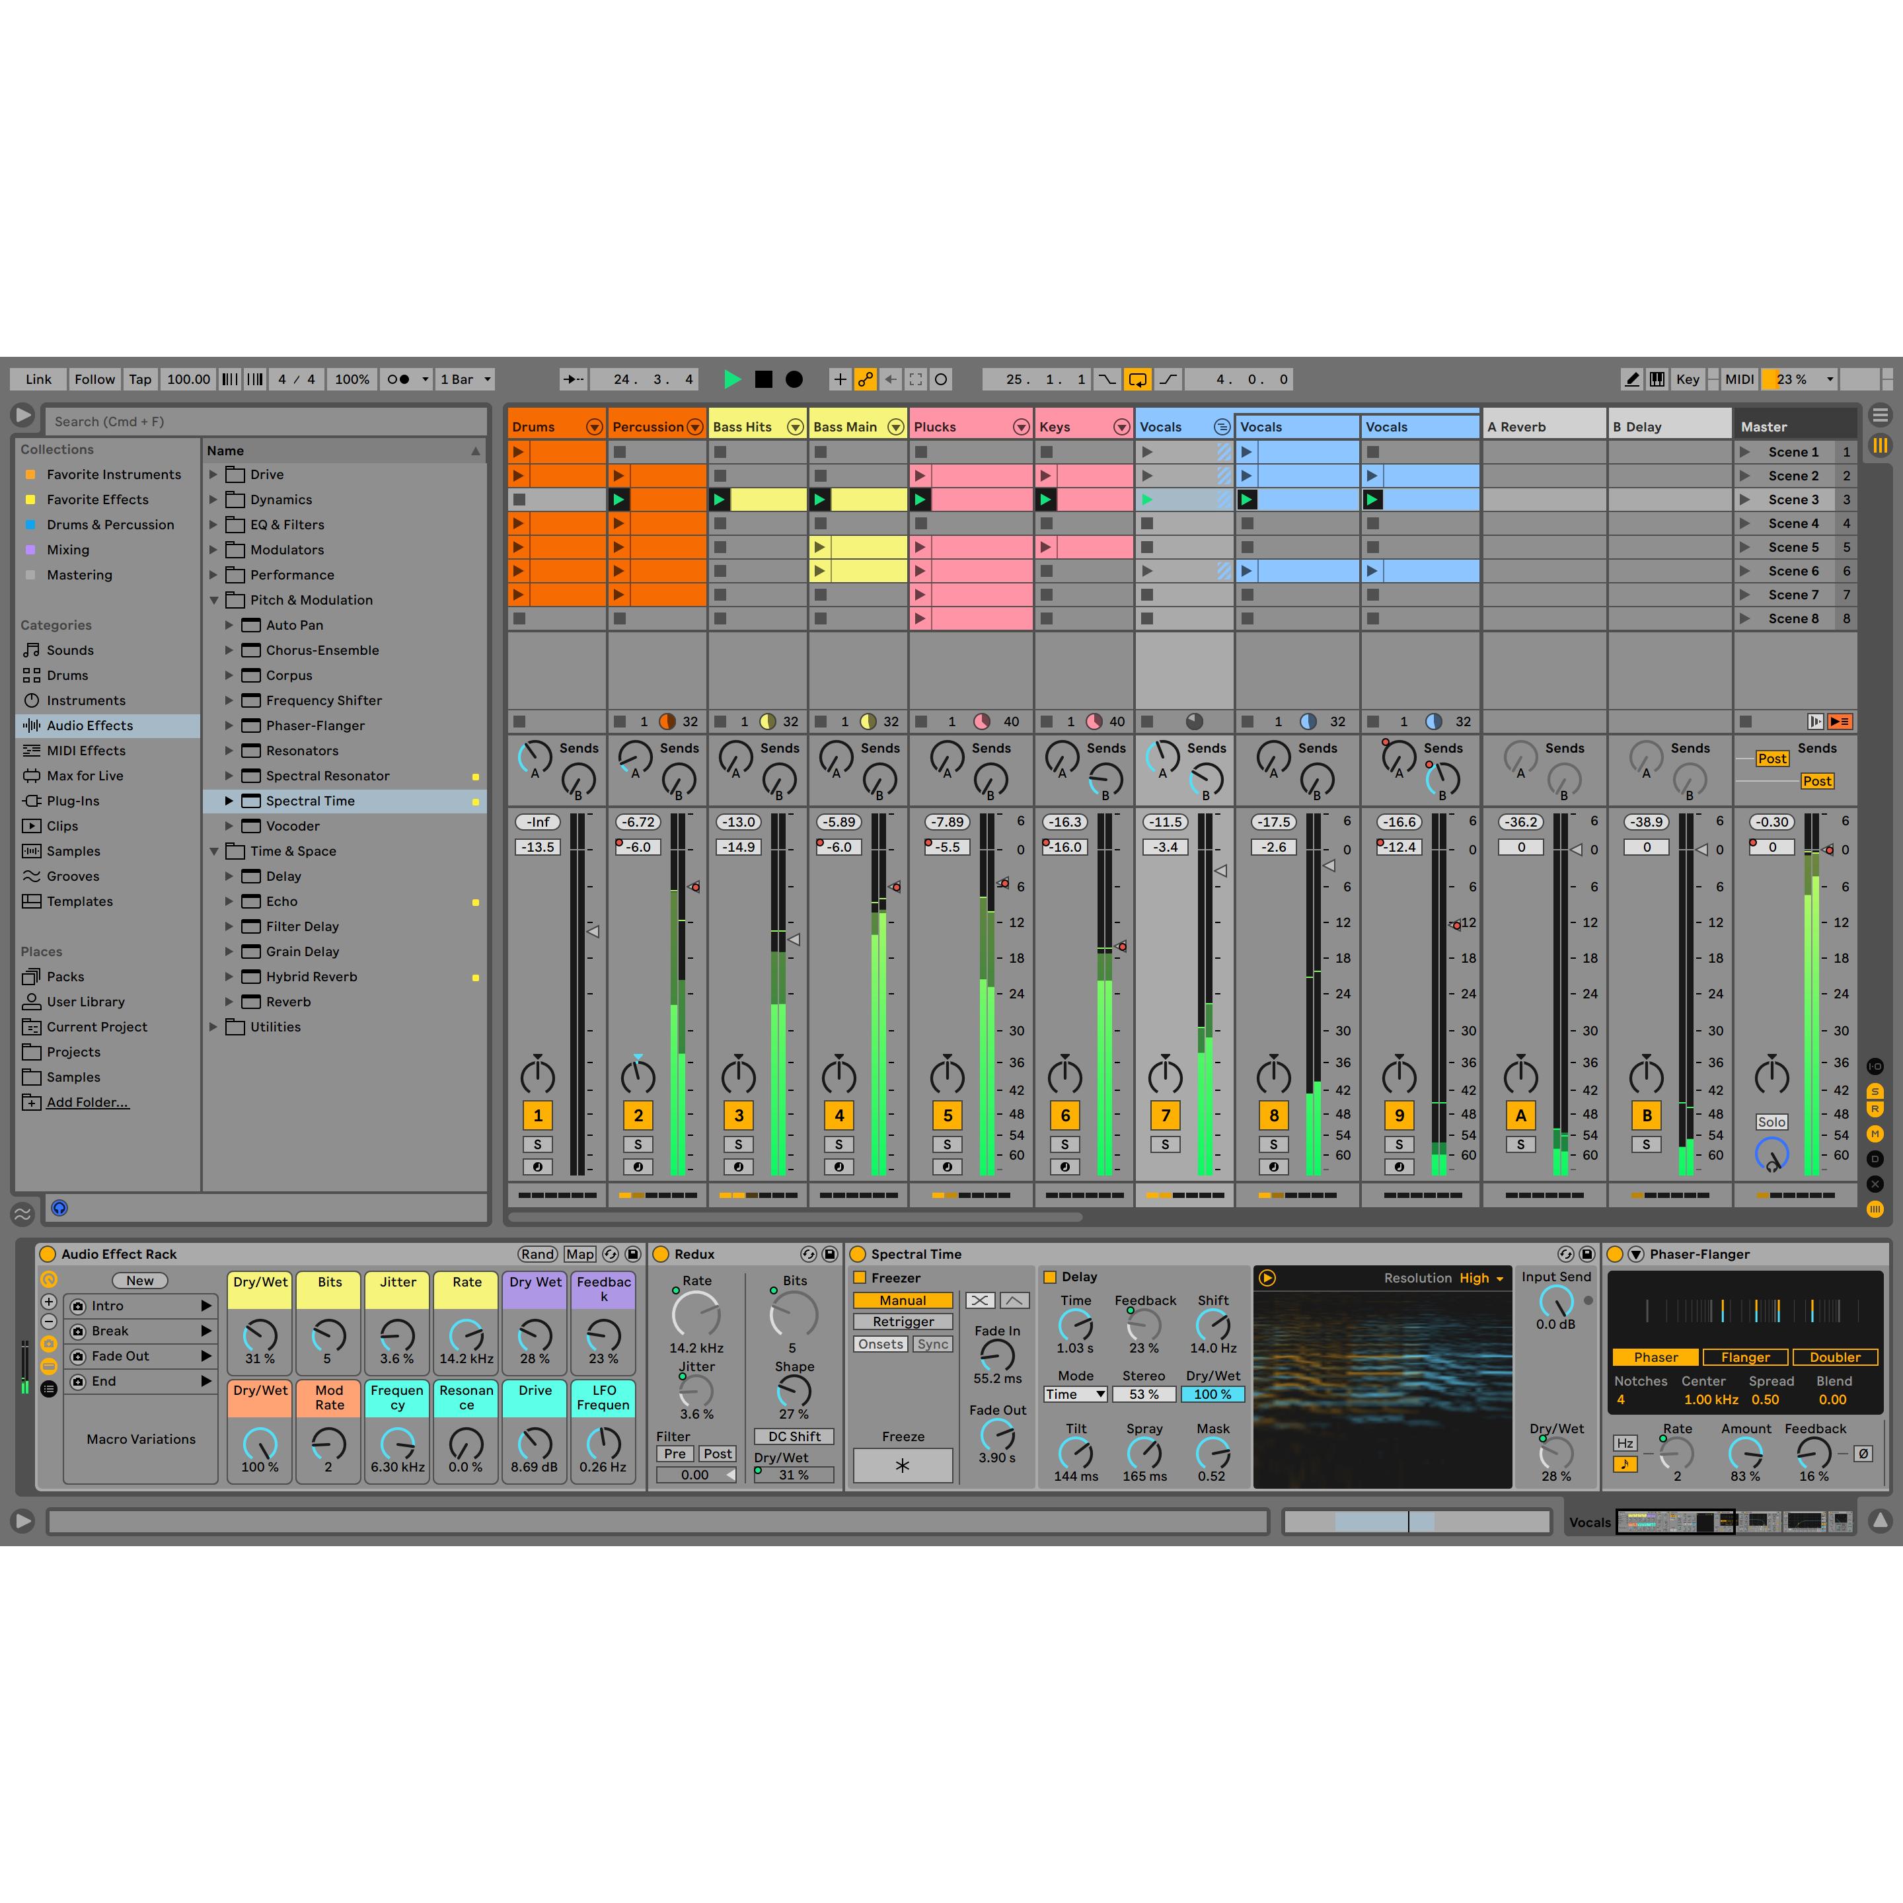Open the Resolution High dropdown

tap(1481, 1279)
